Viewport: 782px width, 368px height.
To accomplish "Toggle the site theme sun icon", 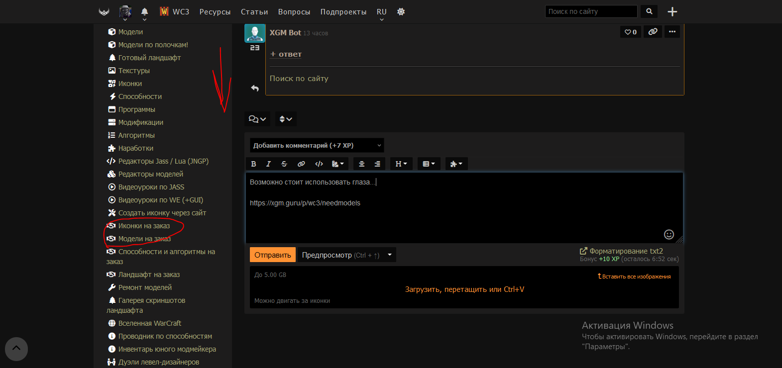I will [401, 11].
